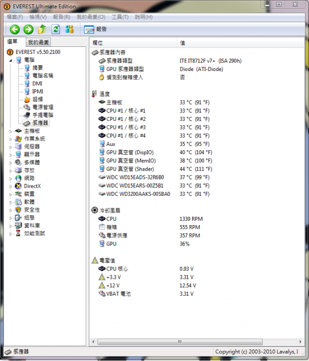Go up one level with folder arrow icon
The image size is (309, 361).
click(x=42, y=29)
